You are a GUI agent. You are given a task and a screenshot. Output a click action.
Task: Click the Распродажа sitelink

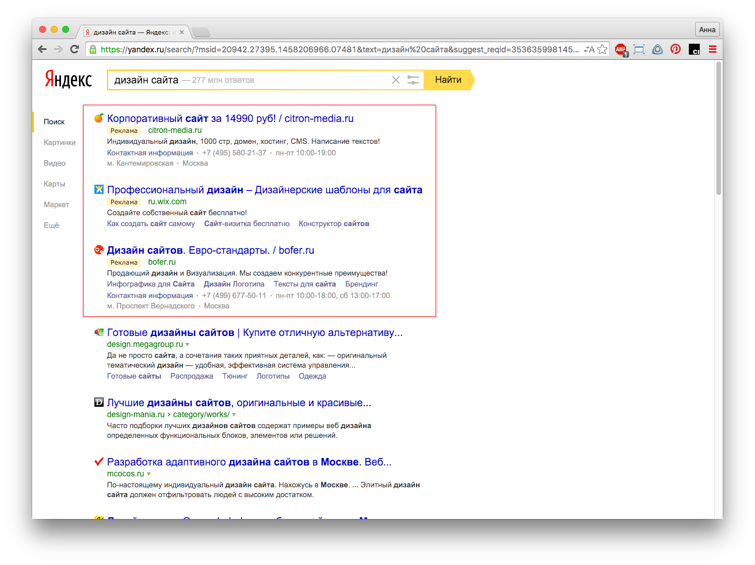pyautogui.click(x=192, y=376)
